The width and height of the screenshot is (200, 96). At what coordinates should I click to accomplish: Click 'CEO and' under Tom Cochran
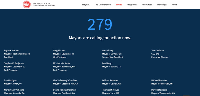click(x=155, y=54)
